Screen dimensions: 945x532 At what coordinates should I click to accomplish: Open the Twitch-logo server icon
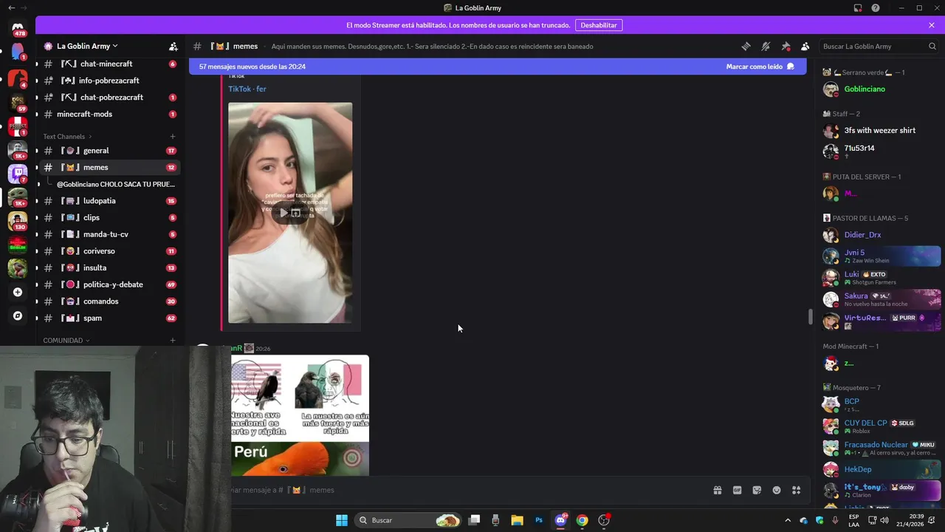click(x=18, y=174)
